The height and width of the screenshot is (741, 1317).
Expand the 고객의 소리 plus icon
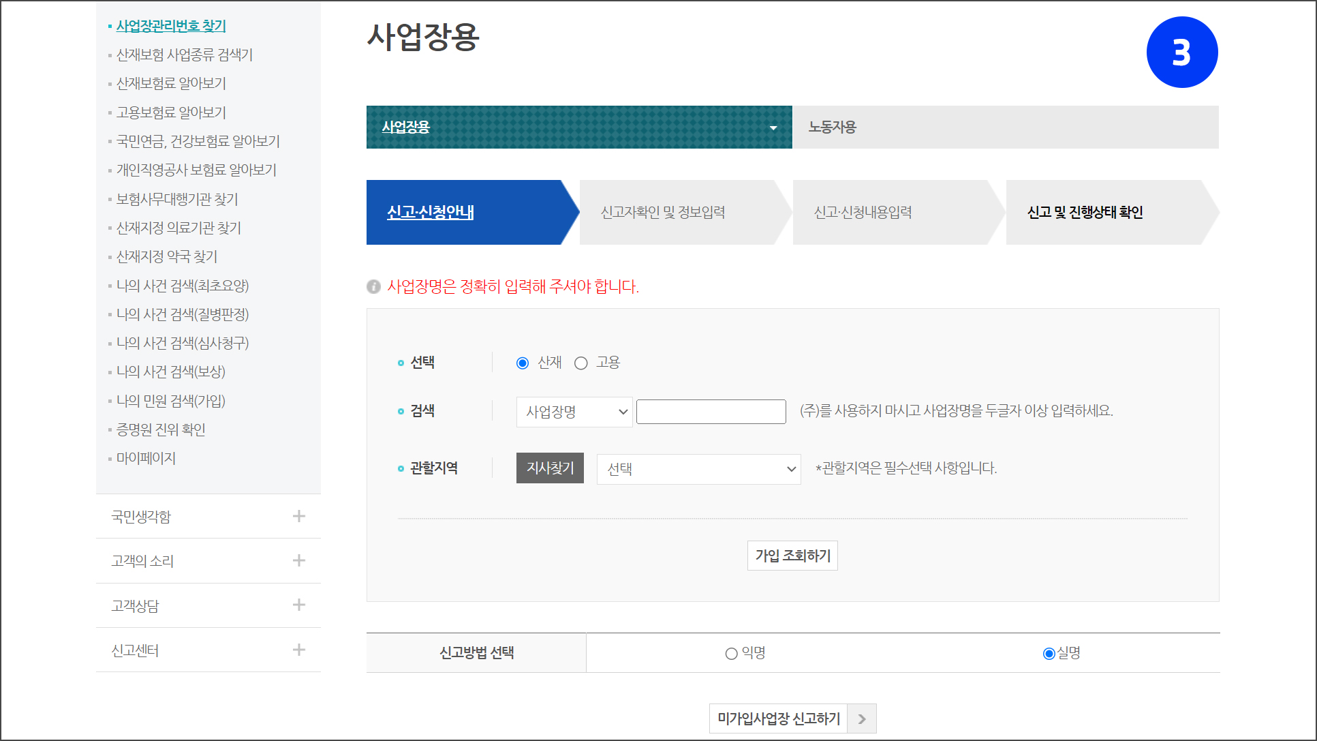(298, 560)
